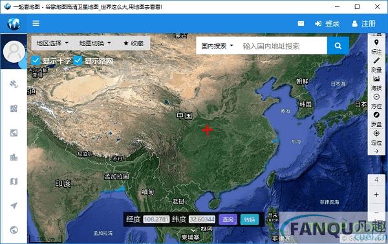The height and width of the screenshot is (244, 388).
Task: Click the 登录 login link
Action: (327, 23)
